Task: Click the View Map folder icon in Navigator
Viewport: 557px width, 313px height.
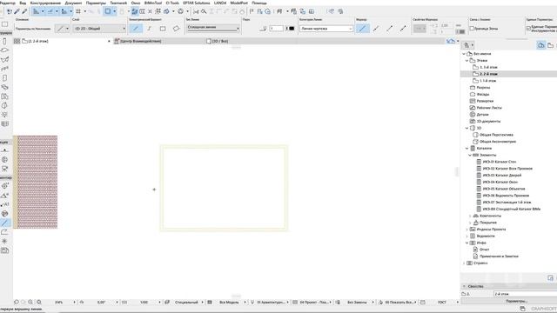Action: click(x=550, y=45)
